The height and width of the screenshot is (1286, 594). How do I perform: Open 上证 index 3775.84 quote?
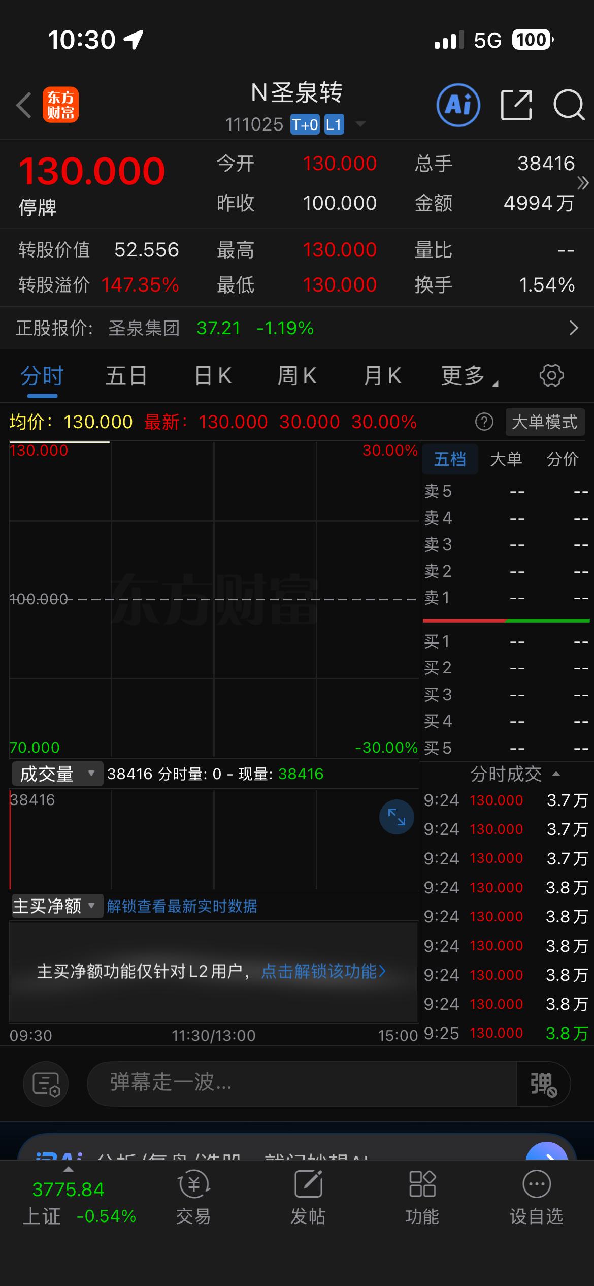tap(68, 1189)
